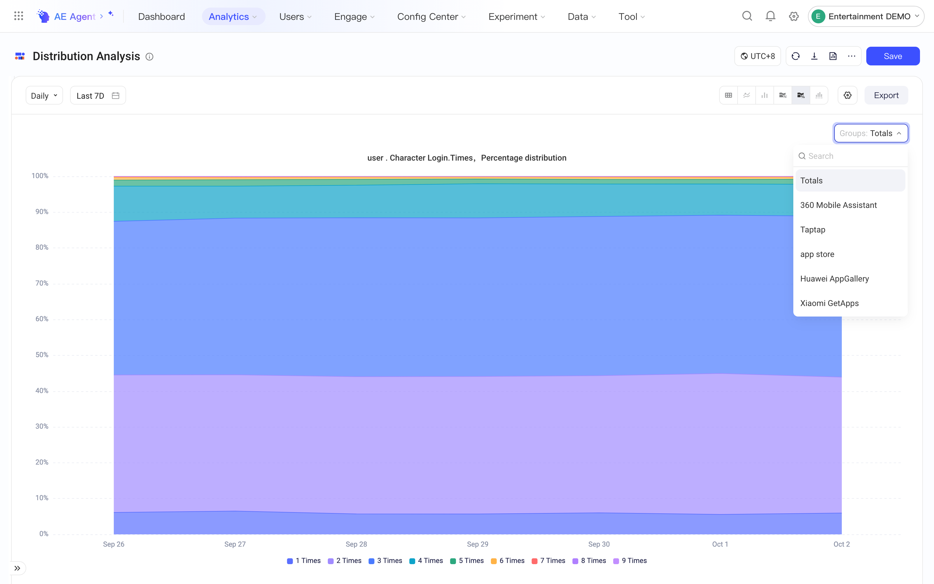Open the app grid launcher icon
Screen dimensions: 934x584
18,16
